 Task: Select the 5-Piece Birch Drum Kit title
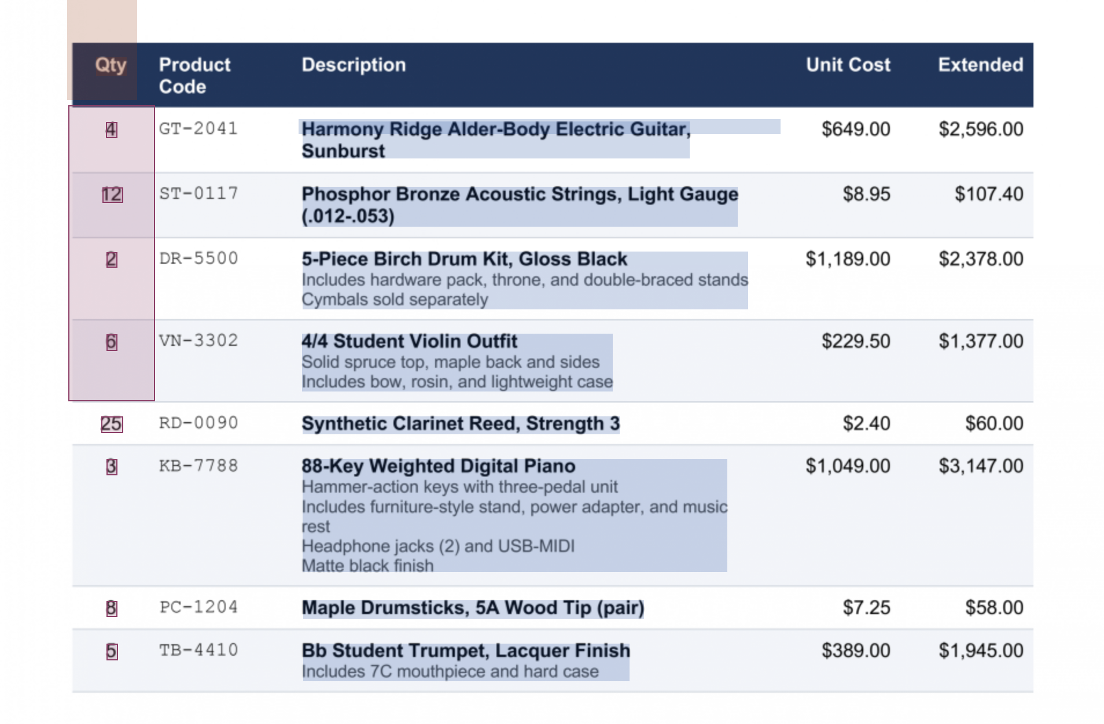(464, 259)
